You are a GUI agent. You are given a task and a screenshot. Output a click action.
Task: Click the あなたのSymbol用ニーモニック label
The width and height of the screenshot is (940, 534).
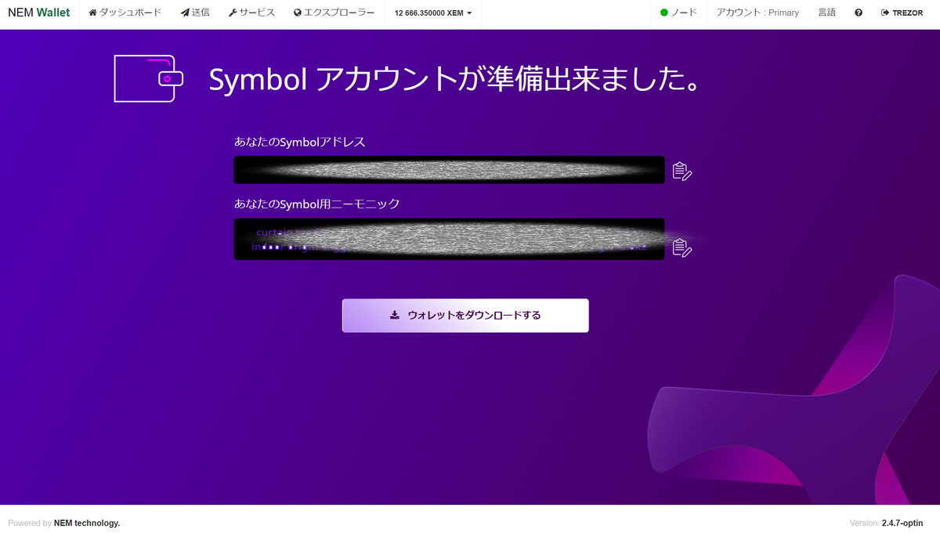[317, 204]
